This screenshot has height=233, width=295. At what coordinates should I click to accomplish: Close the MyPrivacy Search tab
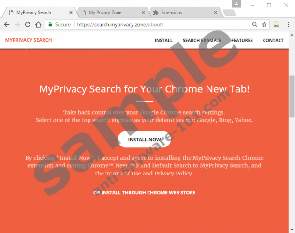(71, 13)
